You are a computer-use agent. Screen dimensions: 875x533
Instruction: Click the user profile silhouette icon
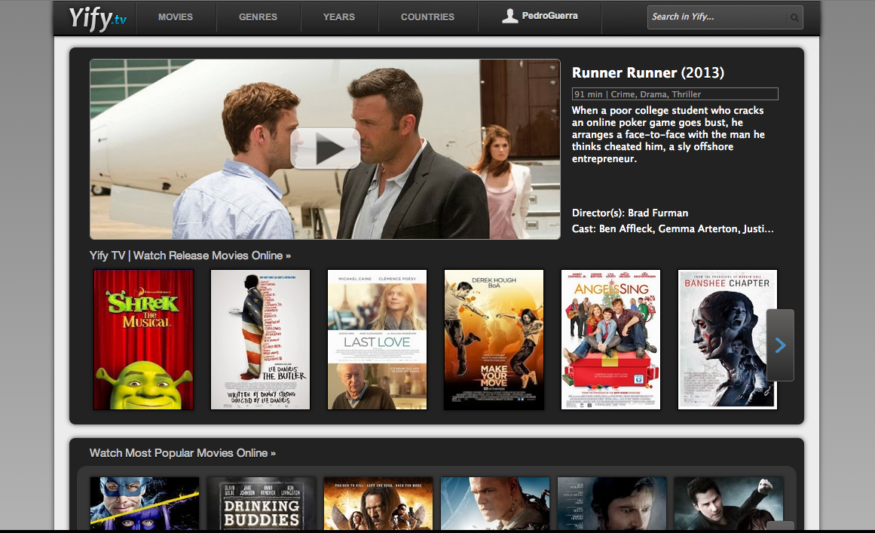509,16
